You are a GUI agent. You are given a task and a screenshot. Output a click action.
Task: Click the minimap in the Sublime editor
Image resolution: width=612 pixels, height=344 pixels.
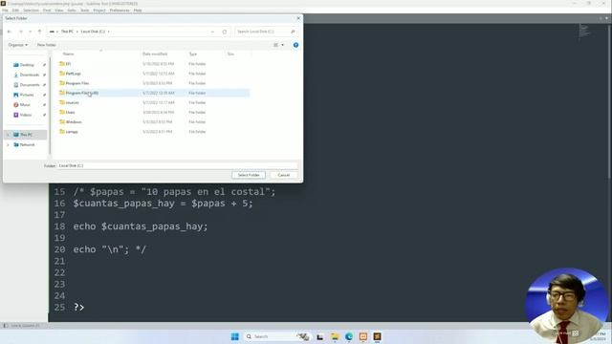[584, 32]
